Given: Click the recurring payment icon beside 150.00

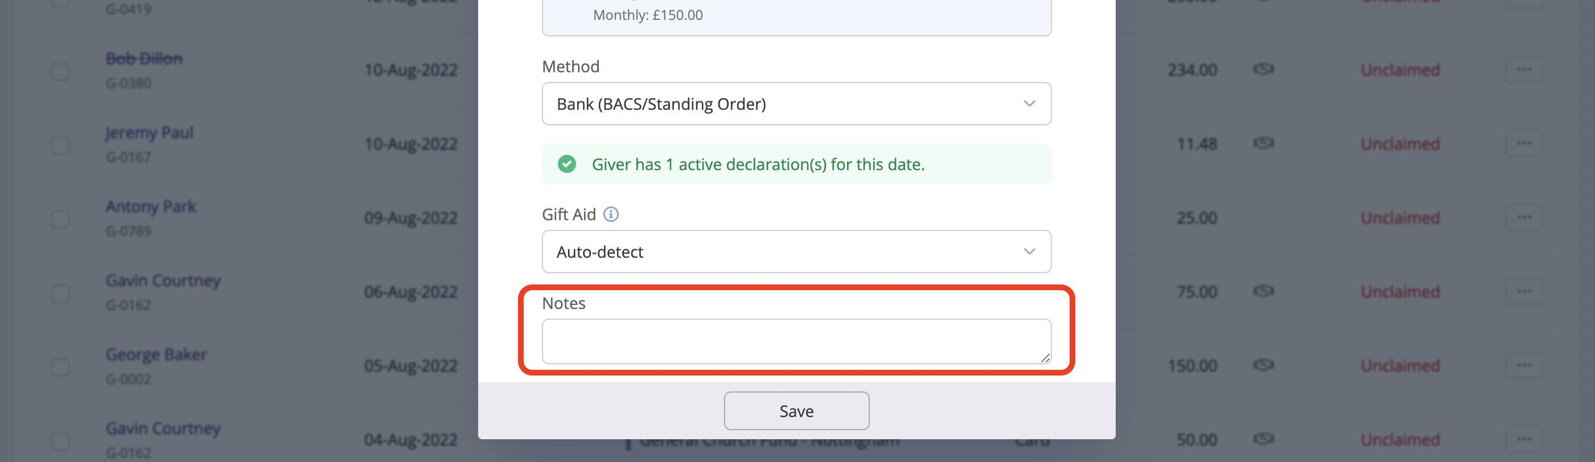Looking at the screenshot, I should tap(1263, 365).
